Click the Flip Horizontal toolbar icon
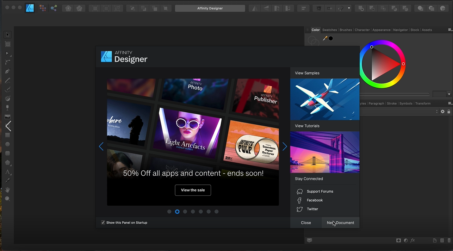This screenshot has width=453, height=251. [x=255, y=8]
